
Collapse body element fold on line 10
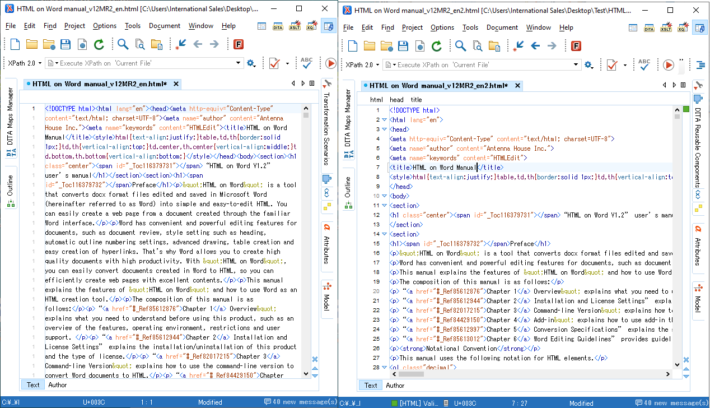pyautogui.click(x=384, y=196)
